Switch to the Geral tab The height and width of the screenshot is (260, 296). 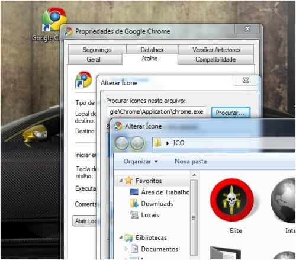coord(95,59)
